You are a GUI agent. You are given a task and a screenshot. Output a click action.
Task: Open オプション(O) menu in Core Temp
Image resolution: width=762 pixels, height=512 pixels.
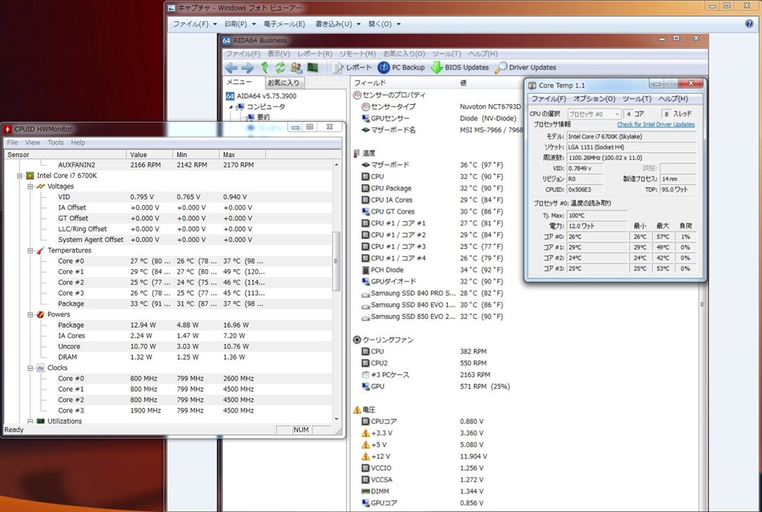tap(594, 99)
